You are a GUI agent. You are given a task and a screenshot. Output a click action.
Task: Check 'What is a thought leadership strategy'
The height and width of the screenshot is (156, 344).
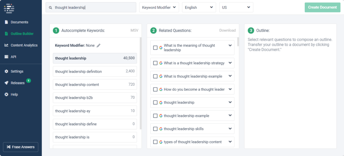click(x=155, y=63)
